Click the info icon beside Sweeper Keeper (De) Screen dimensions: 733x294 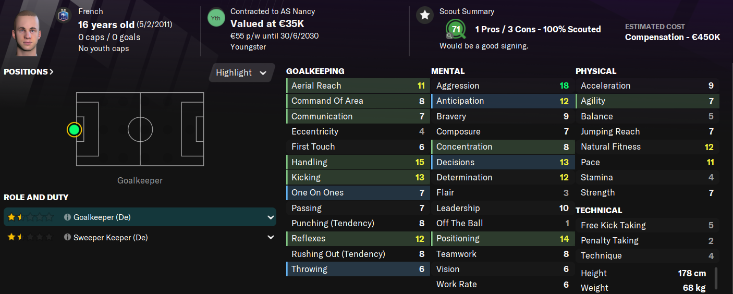[67, 238]
